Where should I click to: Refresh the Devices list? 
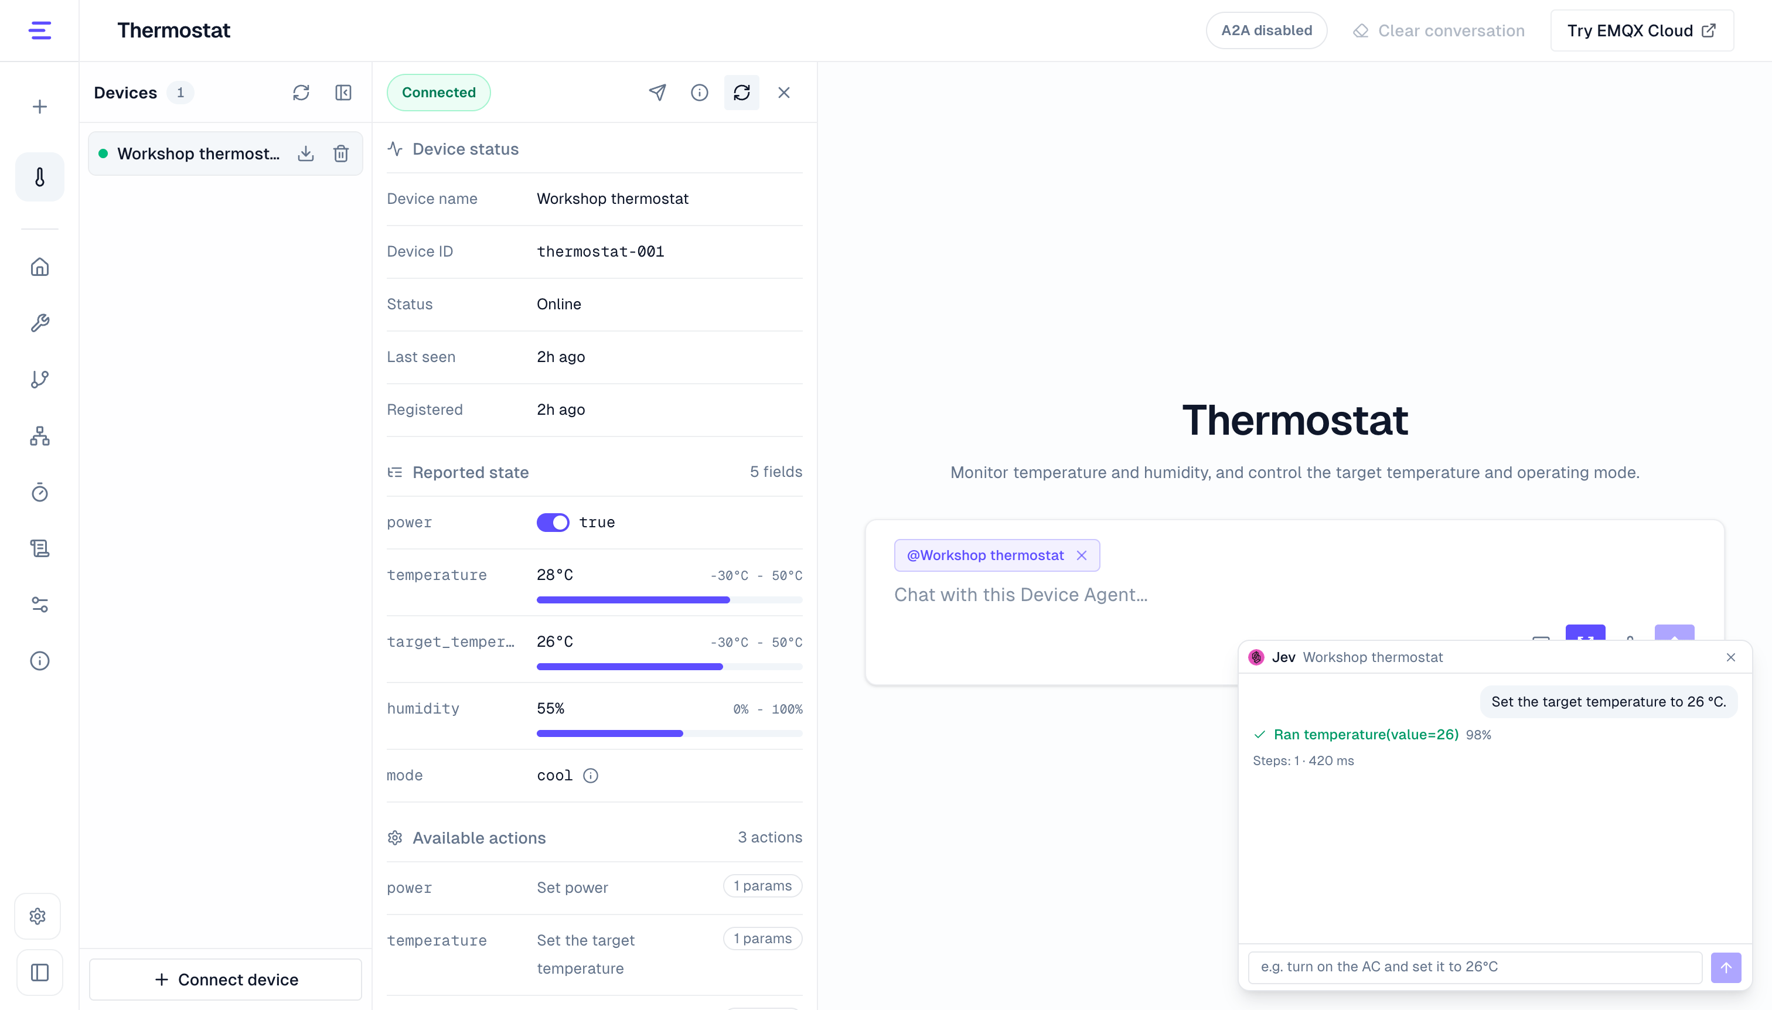click(x=301, y=92)
